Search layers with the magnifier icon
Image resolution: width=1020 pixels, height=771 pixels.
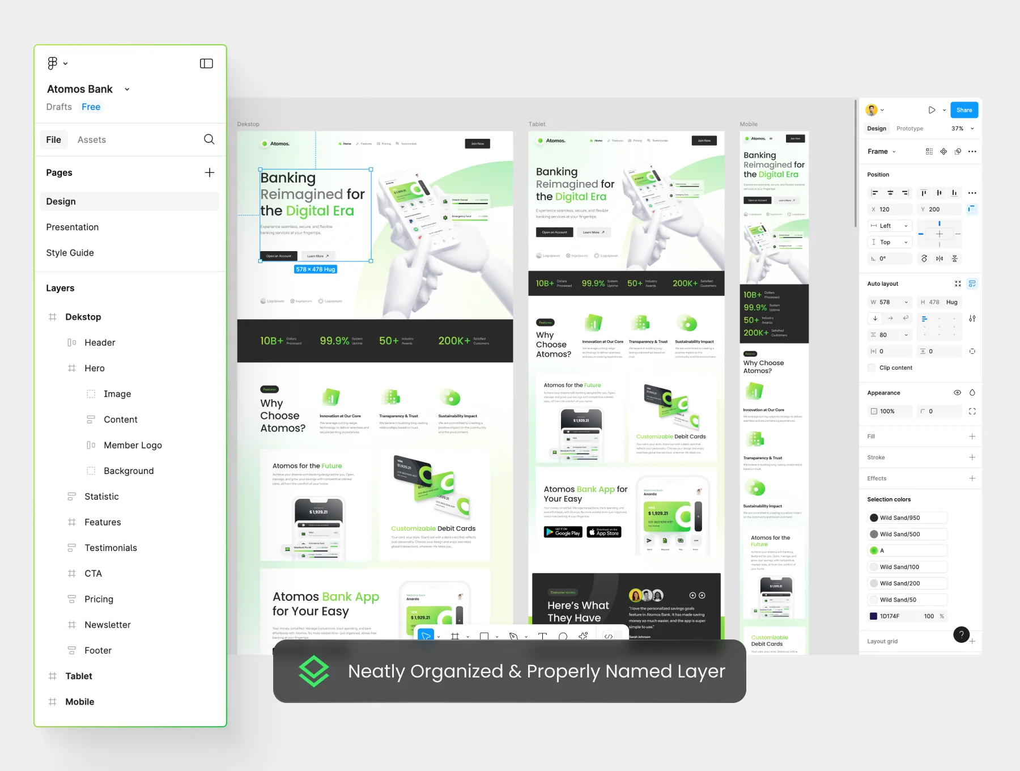click(x=209, y=139)
